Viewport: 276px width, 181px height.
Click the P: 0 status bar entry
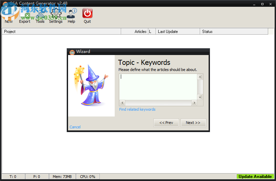point(37,177)
